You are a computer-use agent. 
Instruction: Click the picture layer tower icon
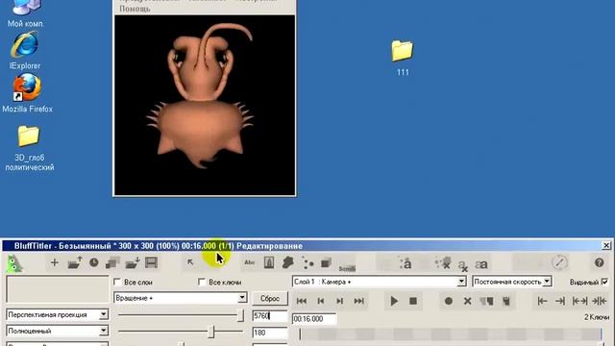point(269,262)
